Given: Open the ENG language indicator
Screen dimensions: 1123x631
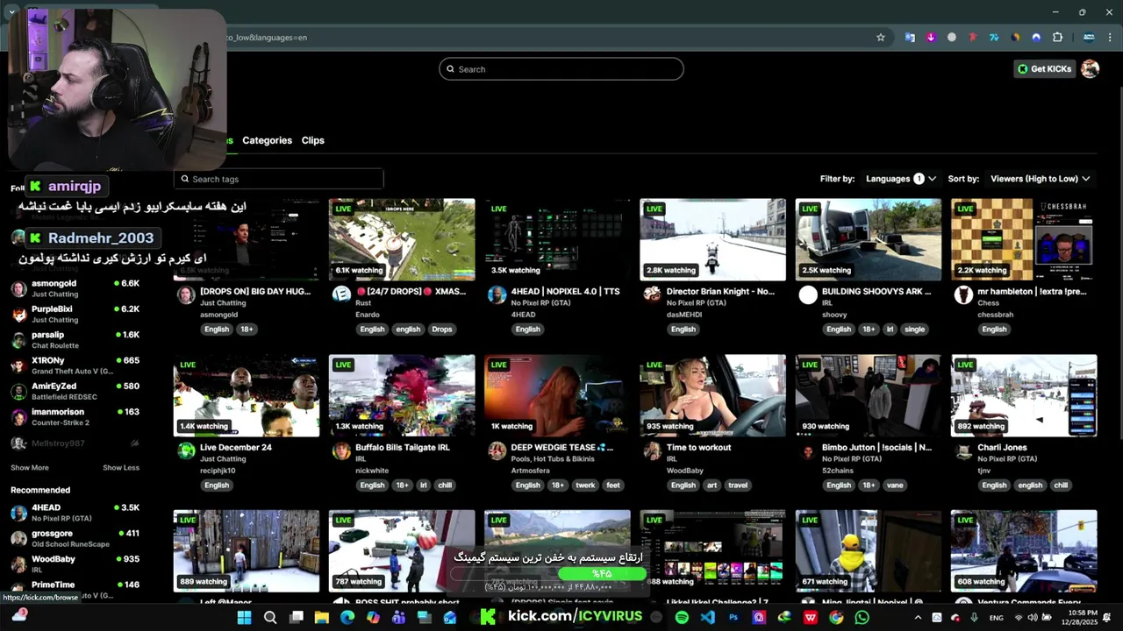Looking at the screenshot, I should (x=997, y=617).
